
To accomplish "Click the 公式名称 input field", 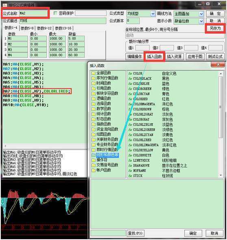I will (x=33, y=13).
